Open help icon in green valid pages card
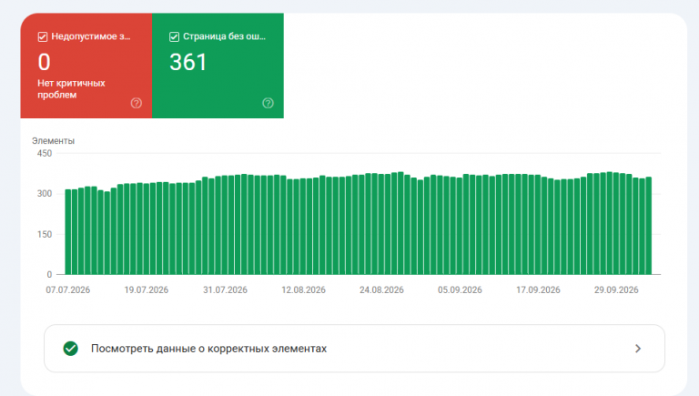Screen dimensions: 699x396 click(x=268, y=103)
